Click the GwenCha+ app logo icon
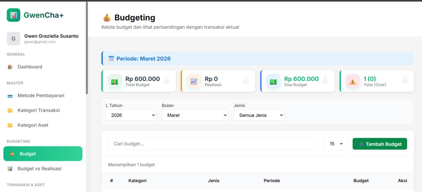Screen dimensions: 422x192 coord(13,15)
